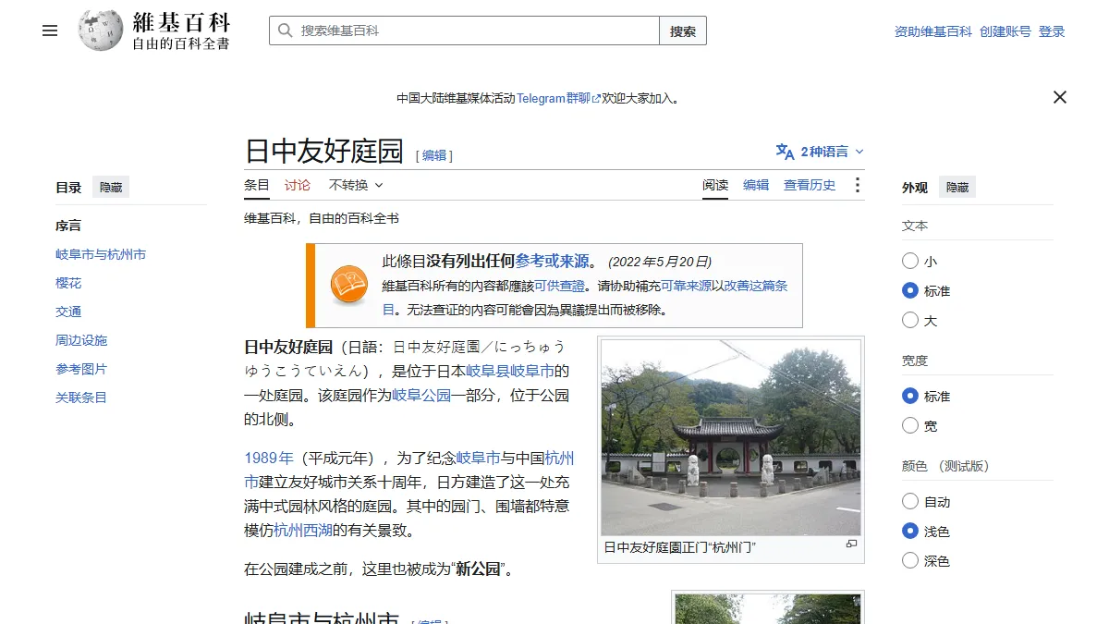This screenshot has height=624, width=1109.
Task: Click the magnifier icon in search box
Action: pyautogui.click(x=285, y=31)
